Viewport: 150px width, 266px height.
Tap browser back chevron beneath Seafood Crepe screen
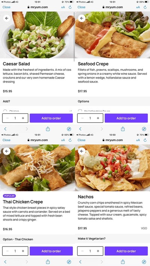(x=80, y=129)
